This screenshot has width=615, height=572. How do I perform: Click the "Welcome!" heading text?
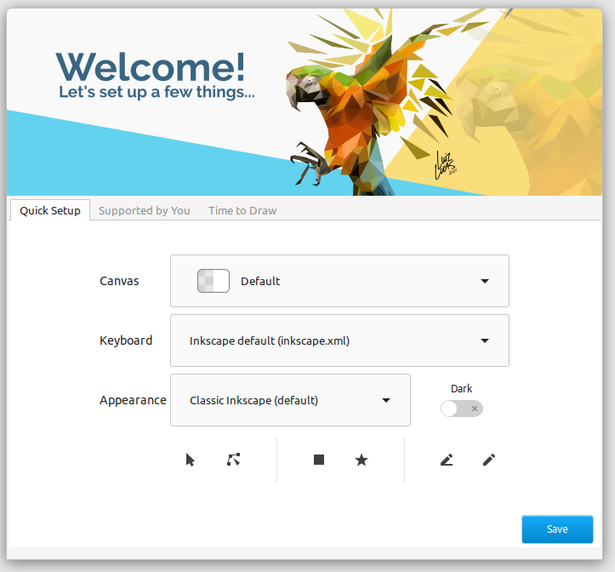click(151, 66)
